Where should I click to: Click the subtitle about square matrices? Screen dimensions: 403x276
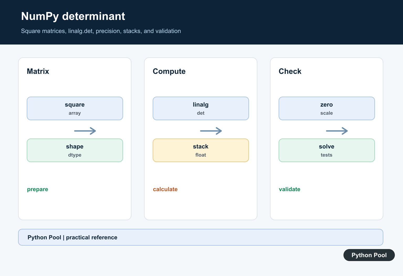point(101,31)
